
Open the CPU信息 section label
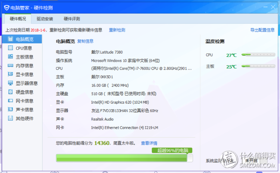pyautogui.click(x=24, y=48)
